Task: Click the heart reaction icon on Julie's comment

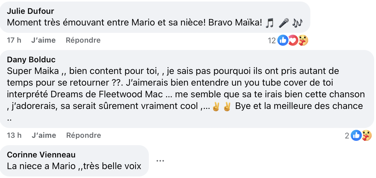Action: 293,40
